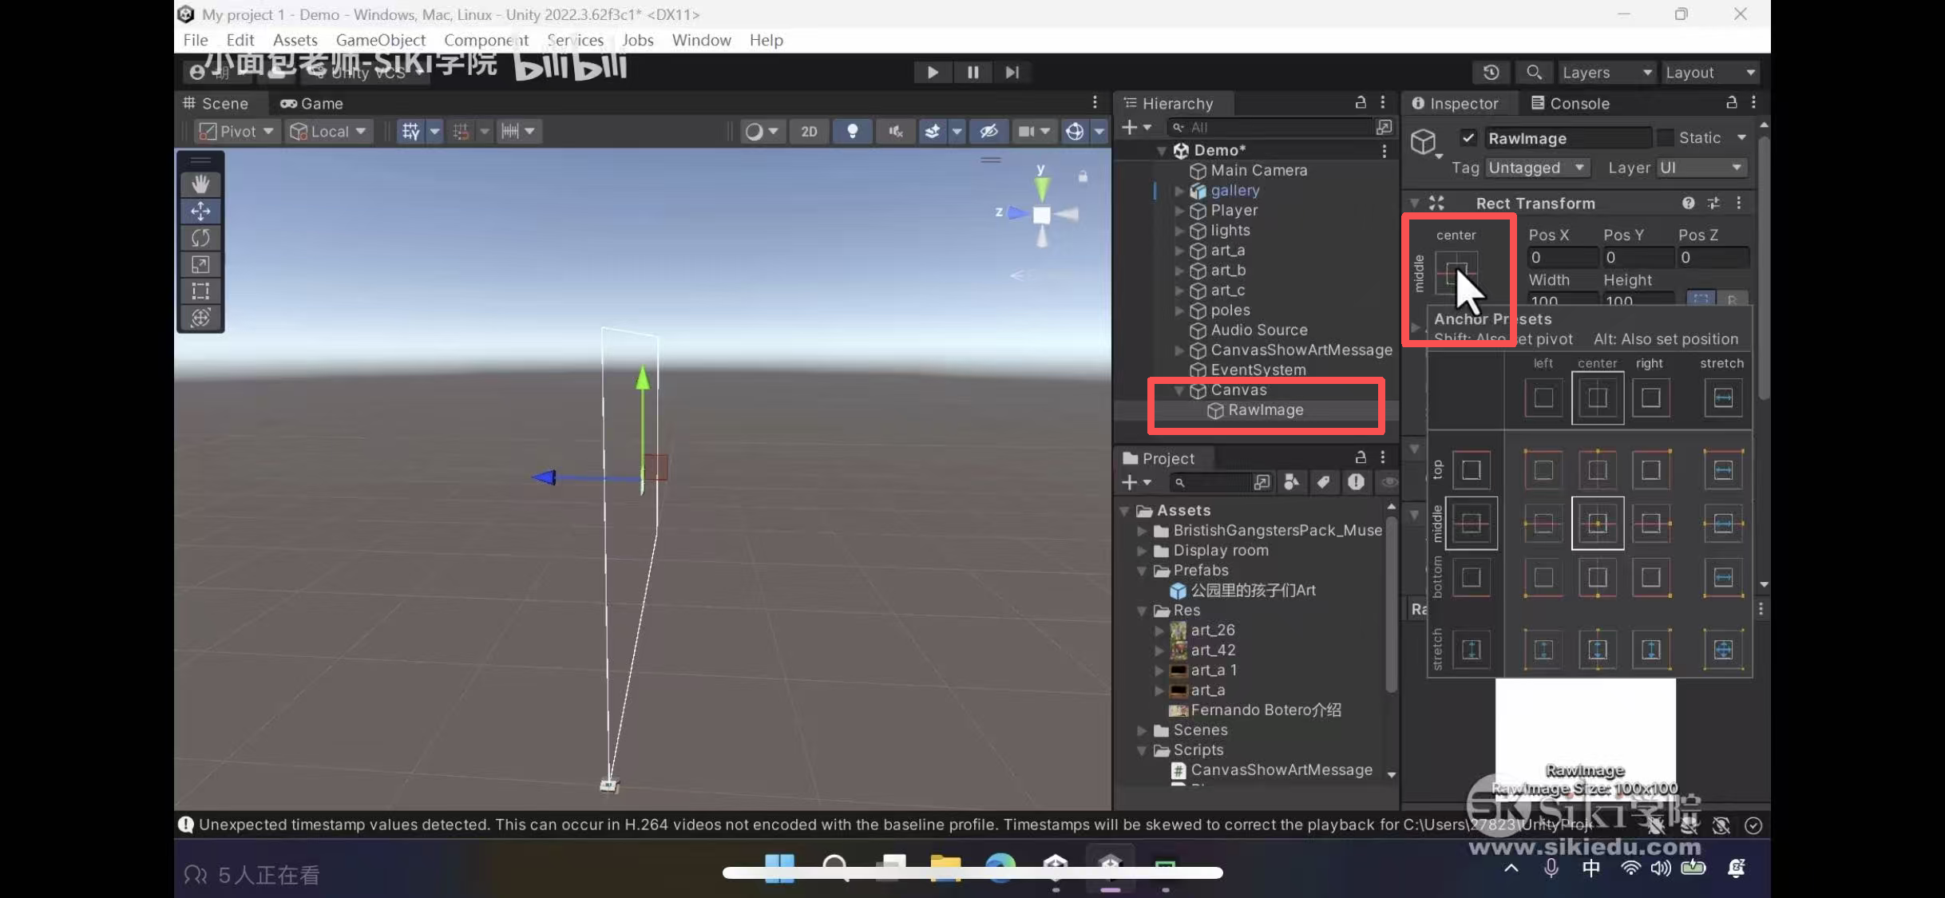Open Assets menu
The image size is (1945, 898).
(295, 40)
